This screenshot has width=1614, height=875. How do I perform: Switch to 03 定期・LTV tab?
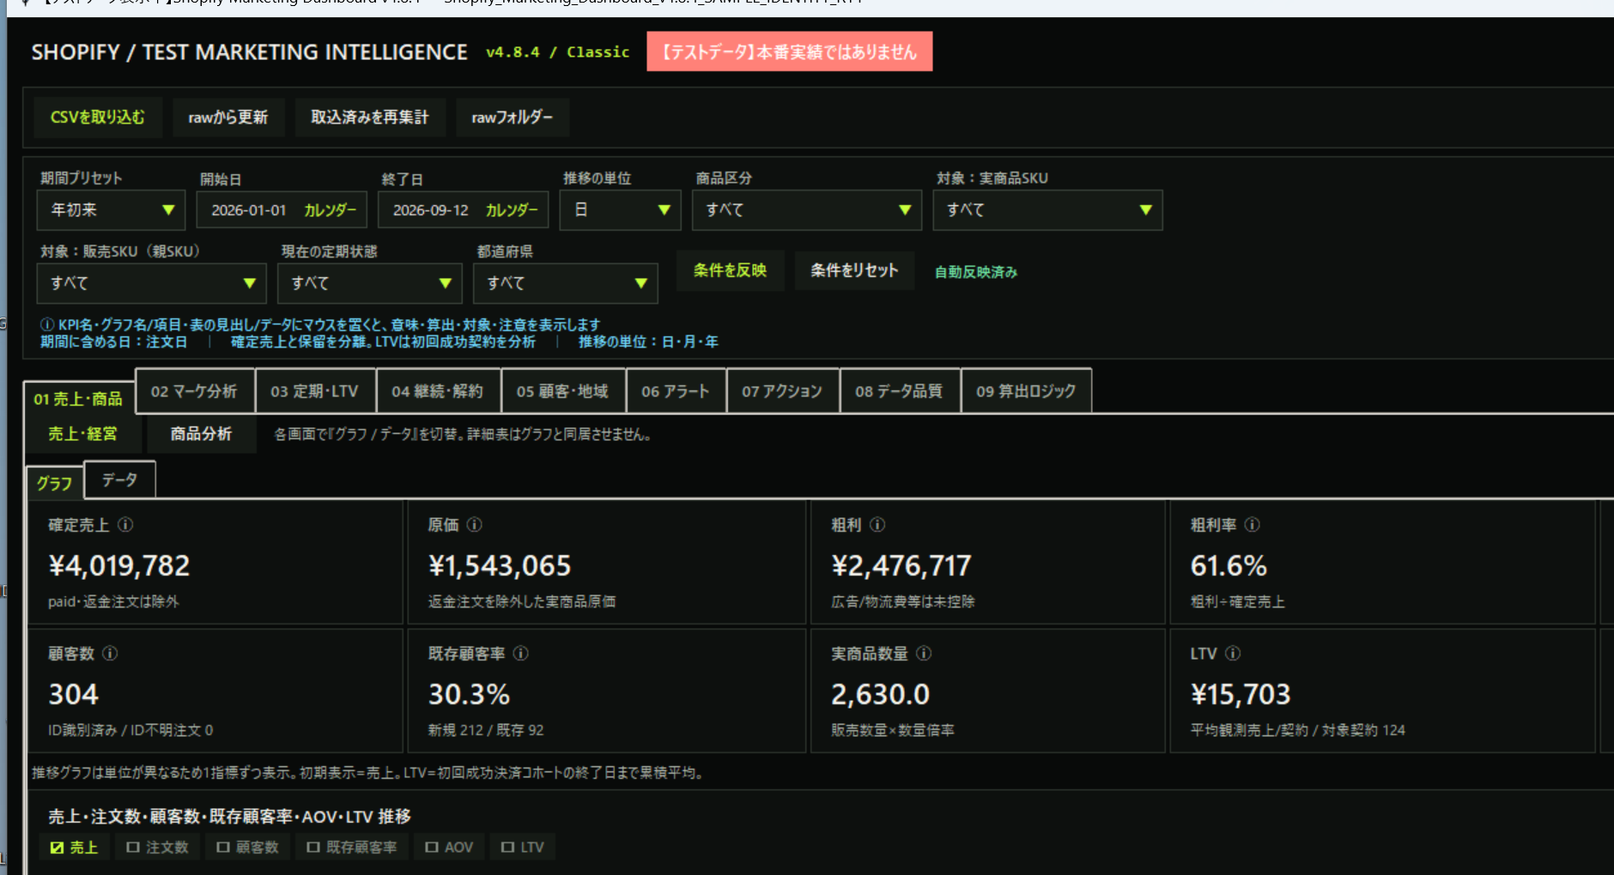click(314, 391)
